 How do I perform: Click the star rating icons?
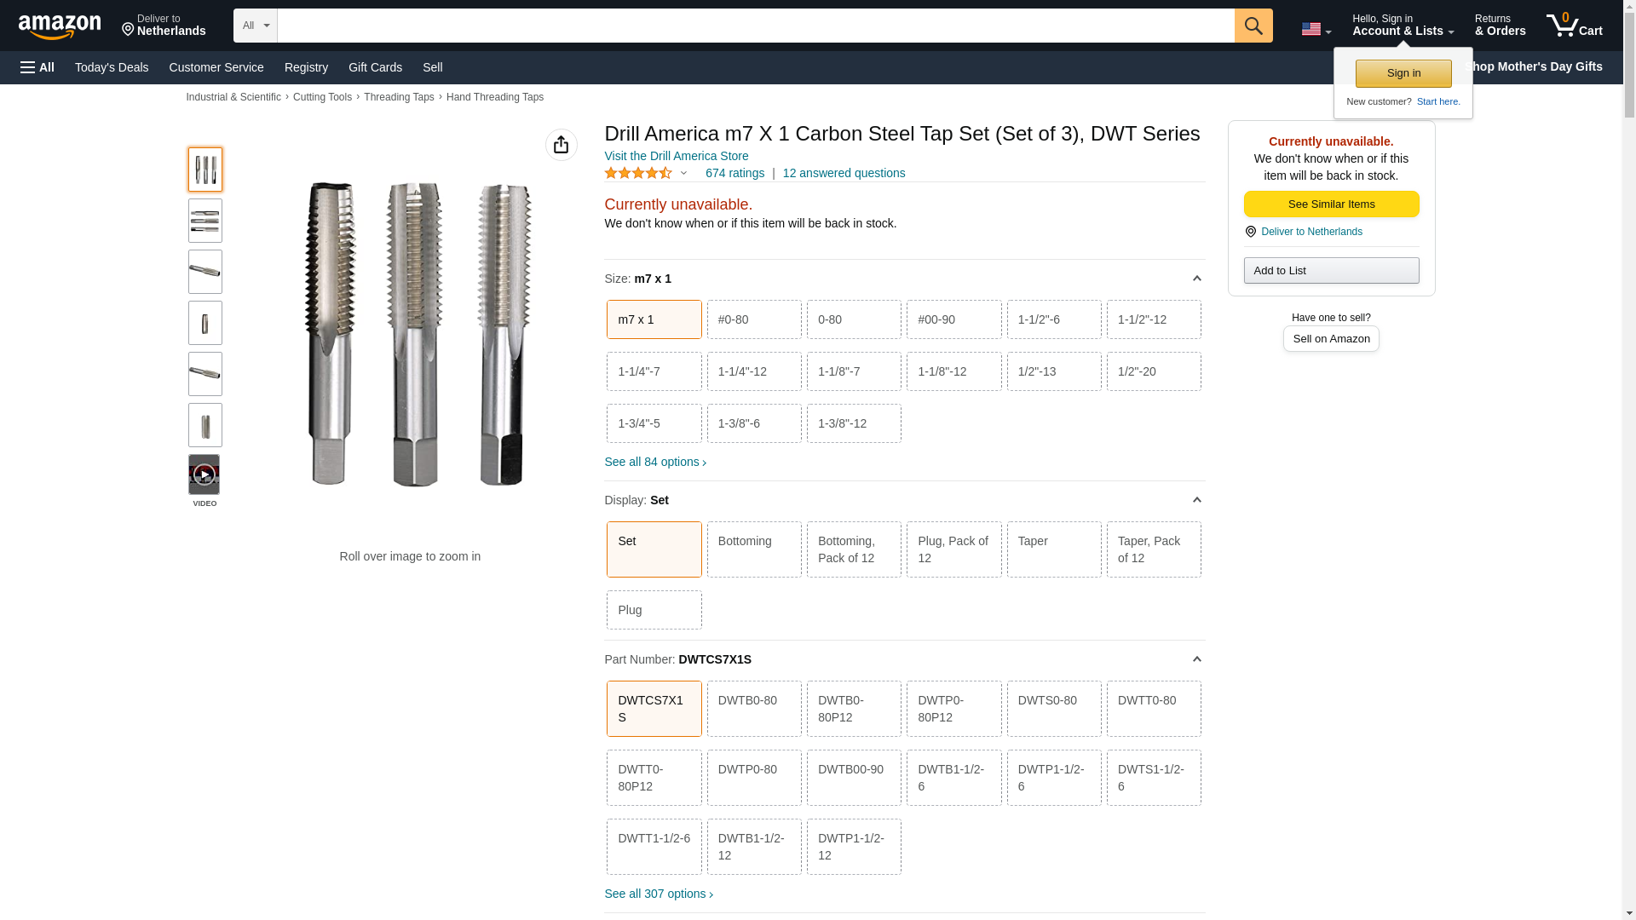(x=638, y=173)
